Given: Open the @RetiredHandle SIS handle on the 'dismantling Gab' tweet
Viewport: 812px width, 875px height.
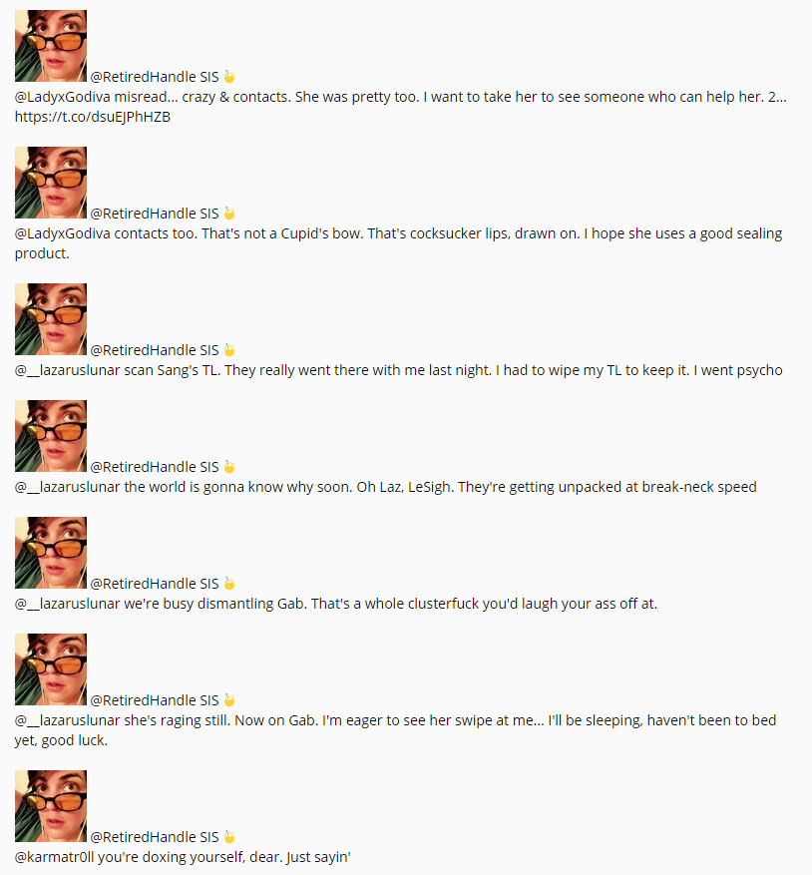Looking at the screenshot, I should pyautogui.click(x=155, y=584).
